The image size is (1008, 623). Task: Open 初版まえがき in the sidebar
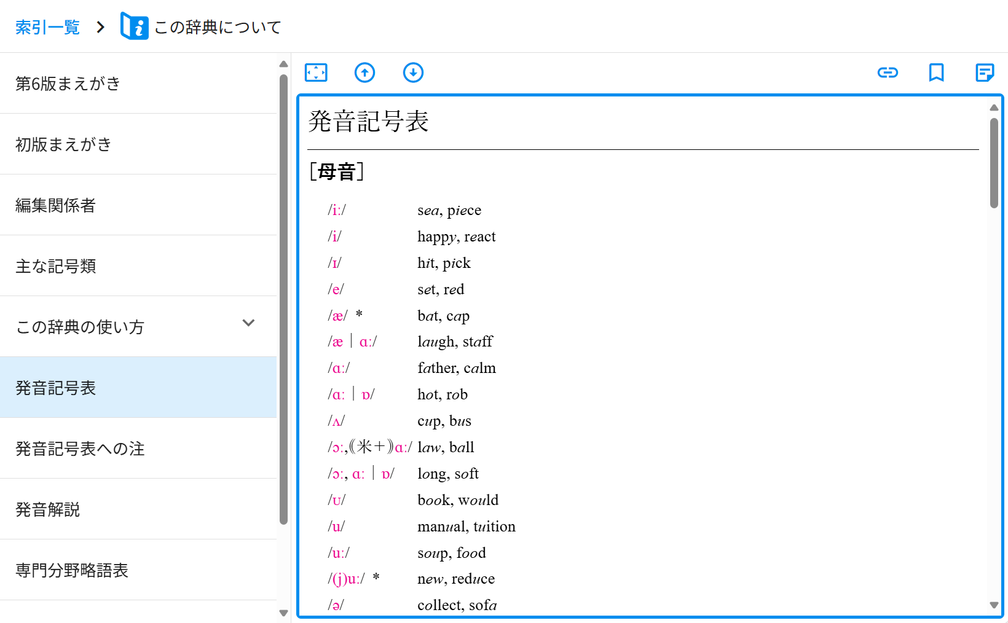138,144
